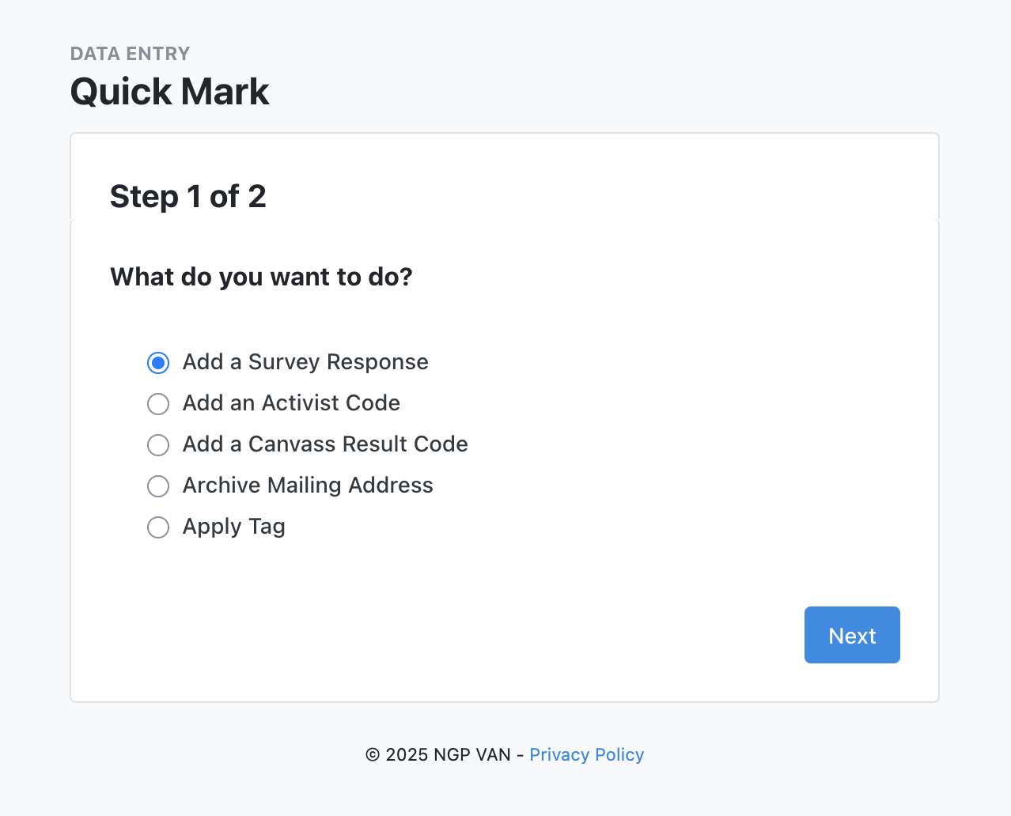Select the Add an Activist Code radio button
The height and width of the screenshot is (816, 1011).
tap(158, 404)
